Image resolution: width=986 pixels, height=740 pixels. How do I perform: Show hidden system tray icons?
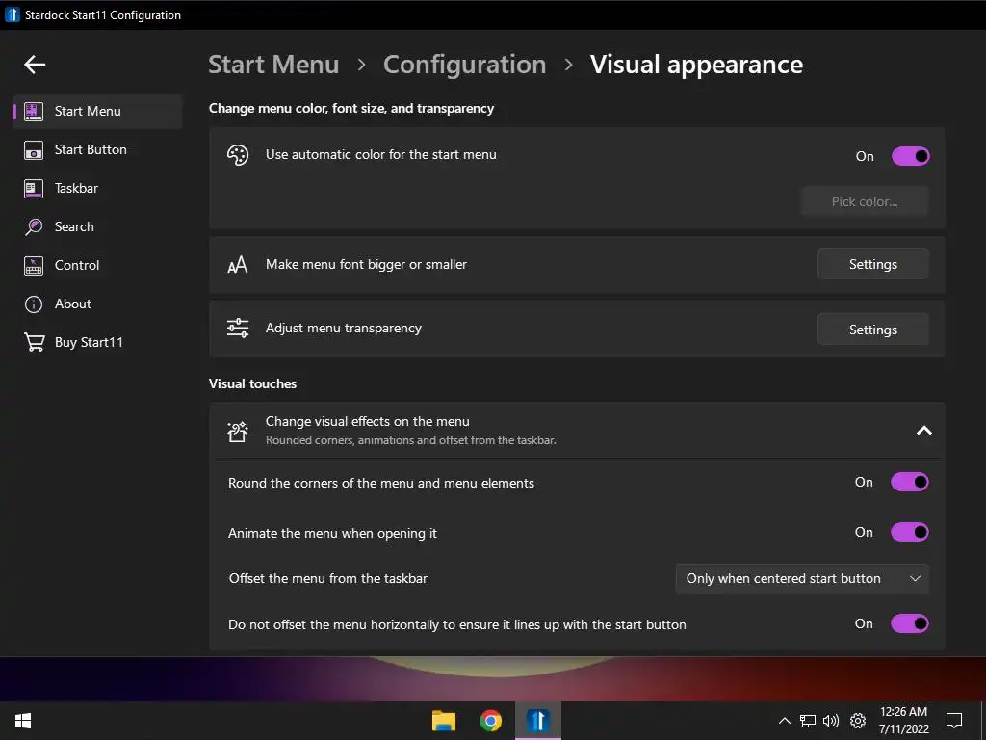pyautogui.click(x=784, y=721)
